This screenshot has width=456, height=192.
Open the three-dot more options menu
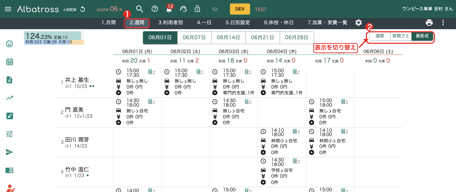443,23
